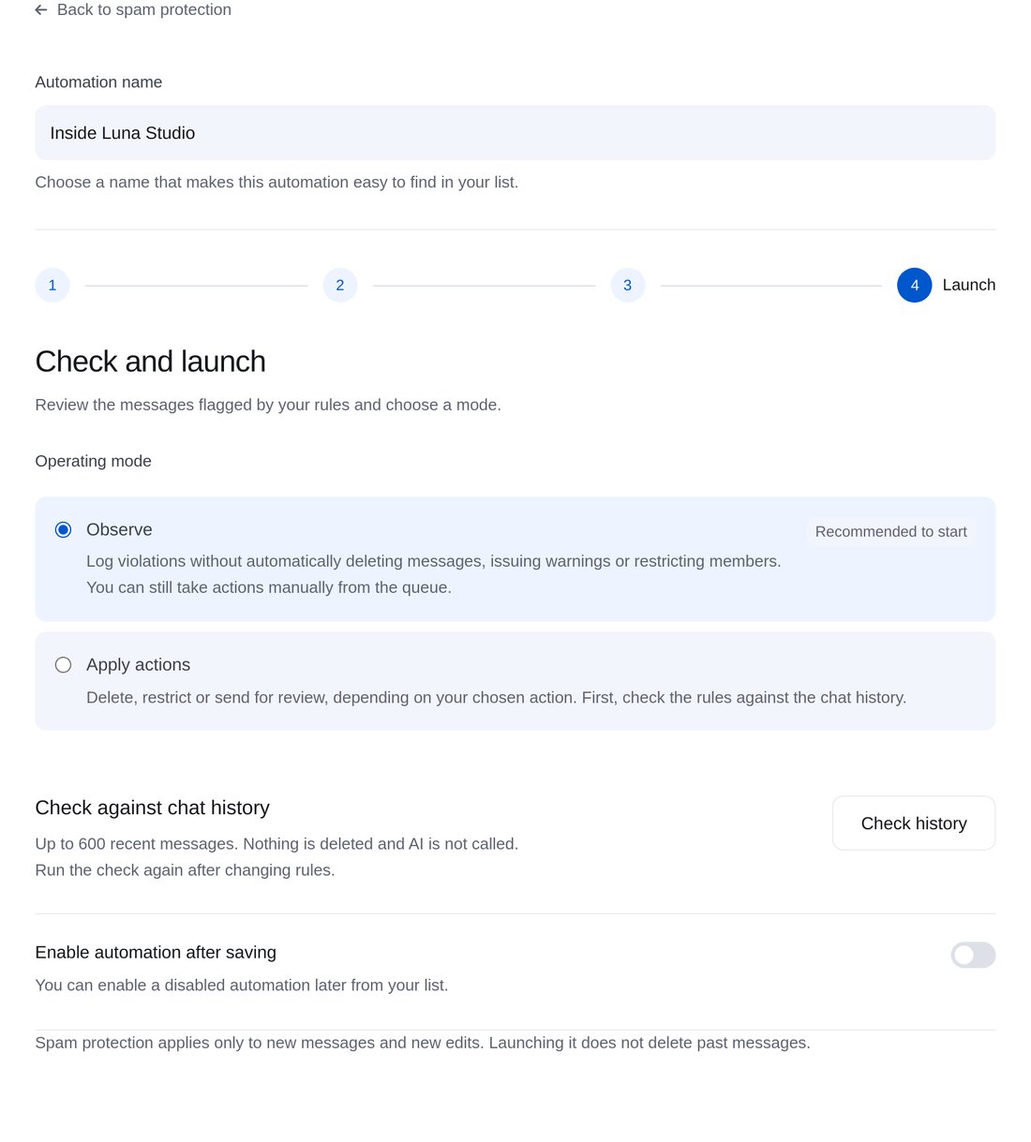Click the Observe mode card description

pyautogui.click(x=434, y=574)
